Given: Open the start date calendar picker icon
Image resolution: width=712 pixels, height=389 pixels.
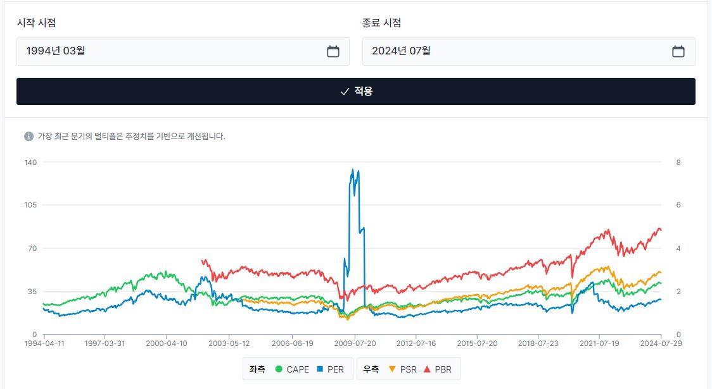Looking at the screenshot, I should coord(333,51).
